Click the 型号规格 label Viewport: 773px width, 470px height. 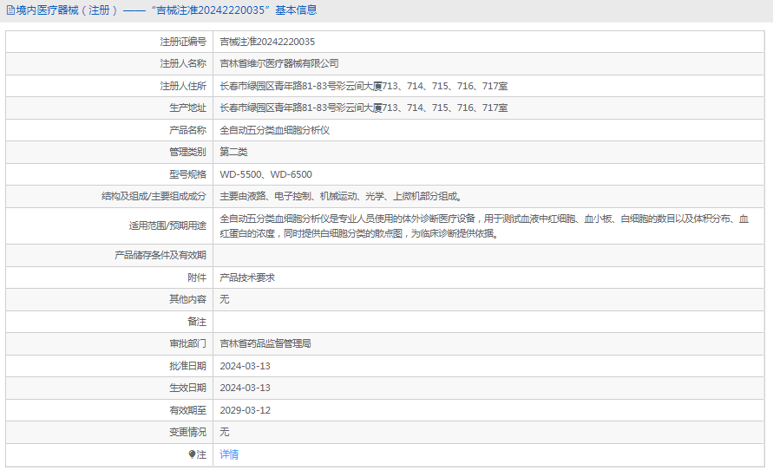pyautogui.click(x=187, y=174)
